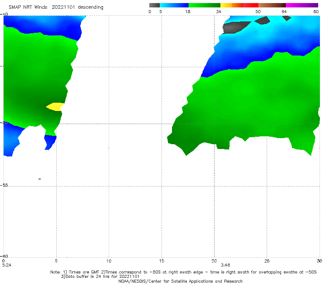This screenshot has width=323, height=284.
Task: Click the swath time label '5:24'
Action: point(7,265)
